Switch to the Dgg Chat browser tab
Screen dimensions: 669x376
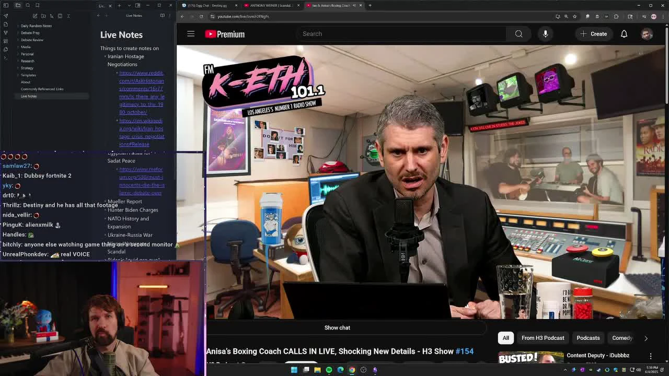(209, 5)
